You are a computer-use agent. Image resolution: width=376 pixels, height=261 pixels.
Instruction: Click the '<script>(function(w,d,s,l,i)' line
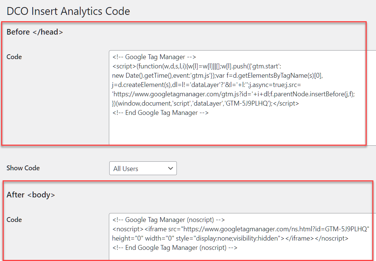tap(197, 66)
